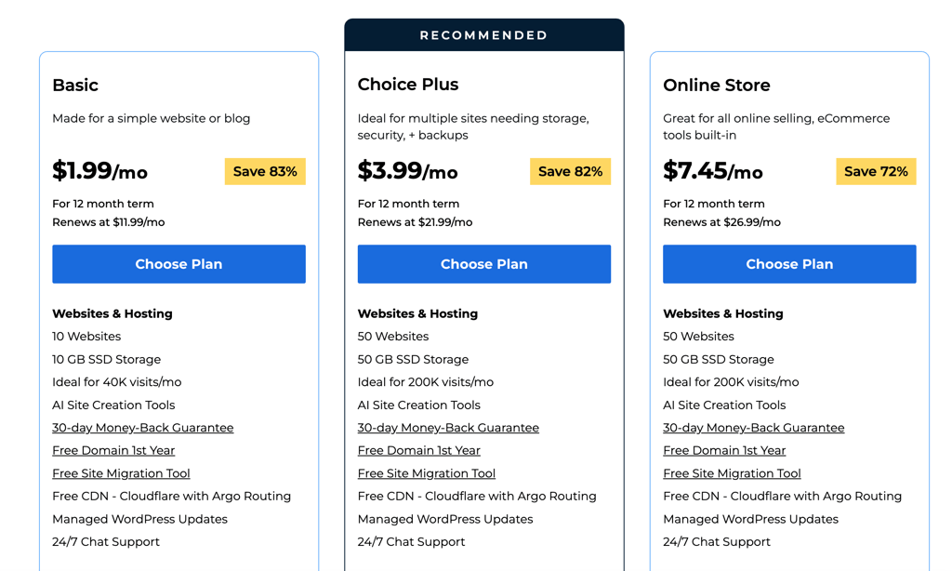Click the RECOMMENDED banner above Choice Plus
This screenshot has width=952, height=571.
483,35
